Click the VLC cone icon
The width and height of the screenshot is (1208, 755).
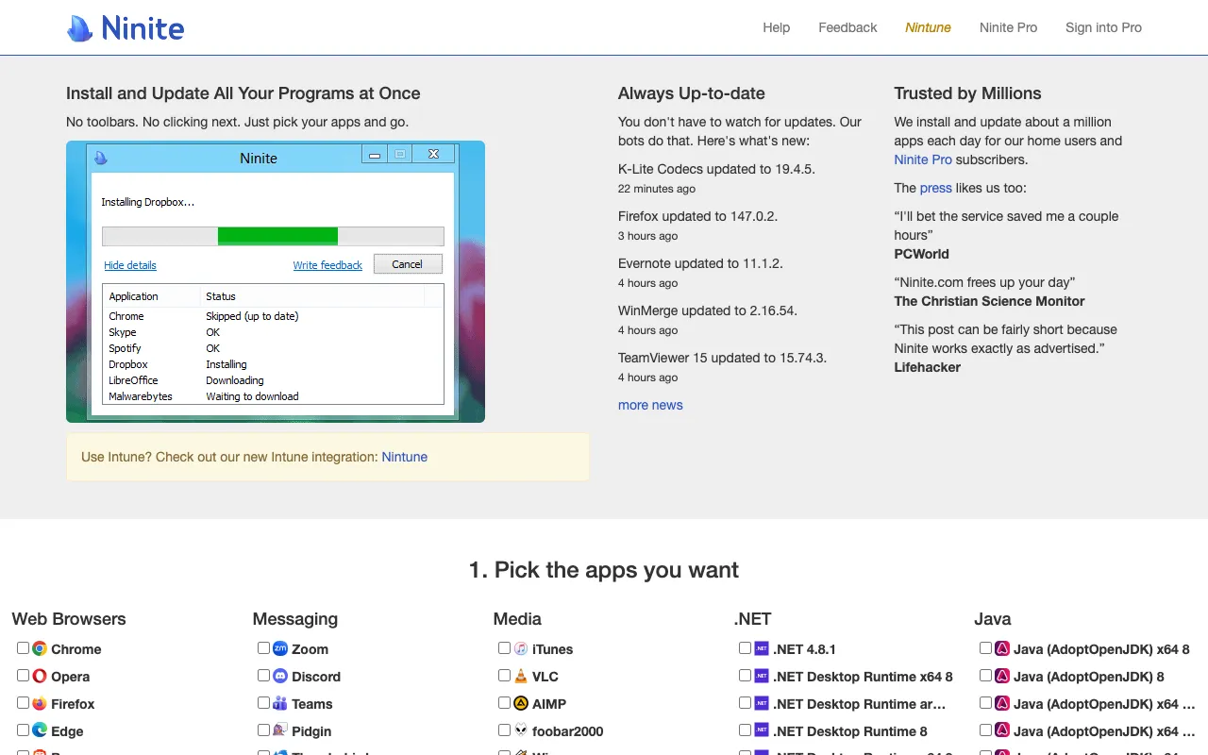point(521,677)
